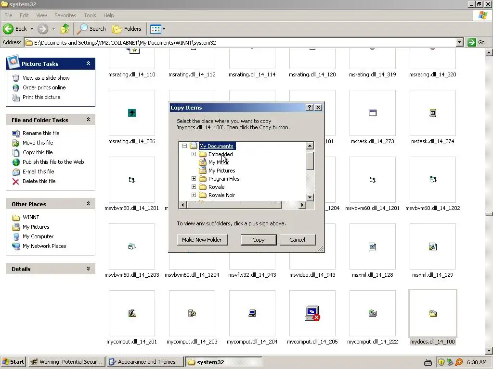Collapse the Other Places panel
The width and height of the screenshot is (493, 369).
pos(89,204)
